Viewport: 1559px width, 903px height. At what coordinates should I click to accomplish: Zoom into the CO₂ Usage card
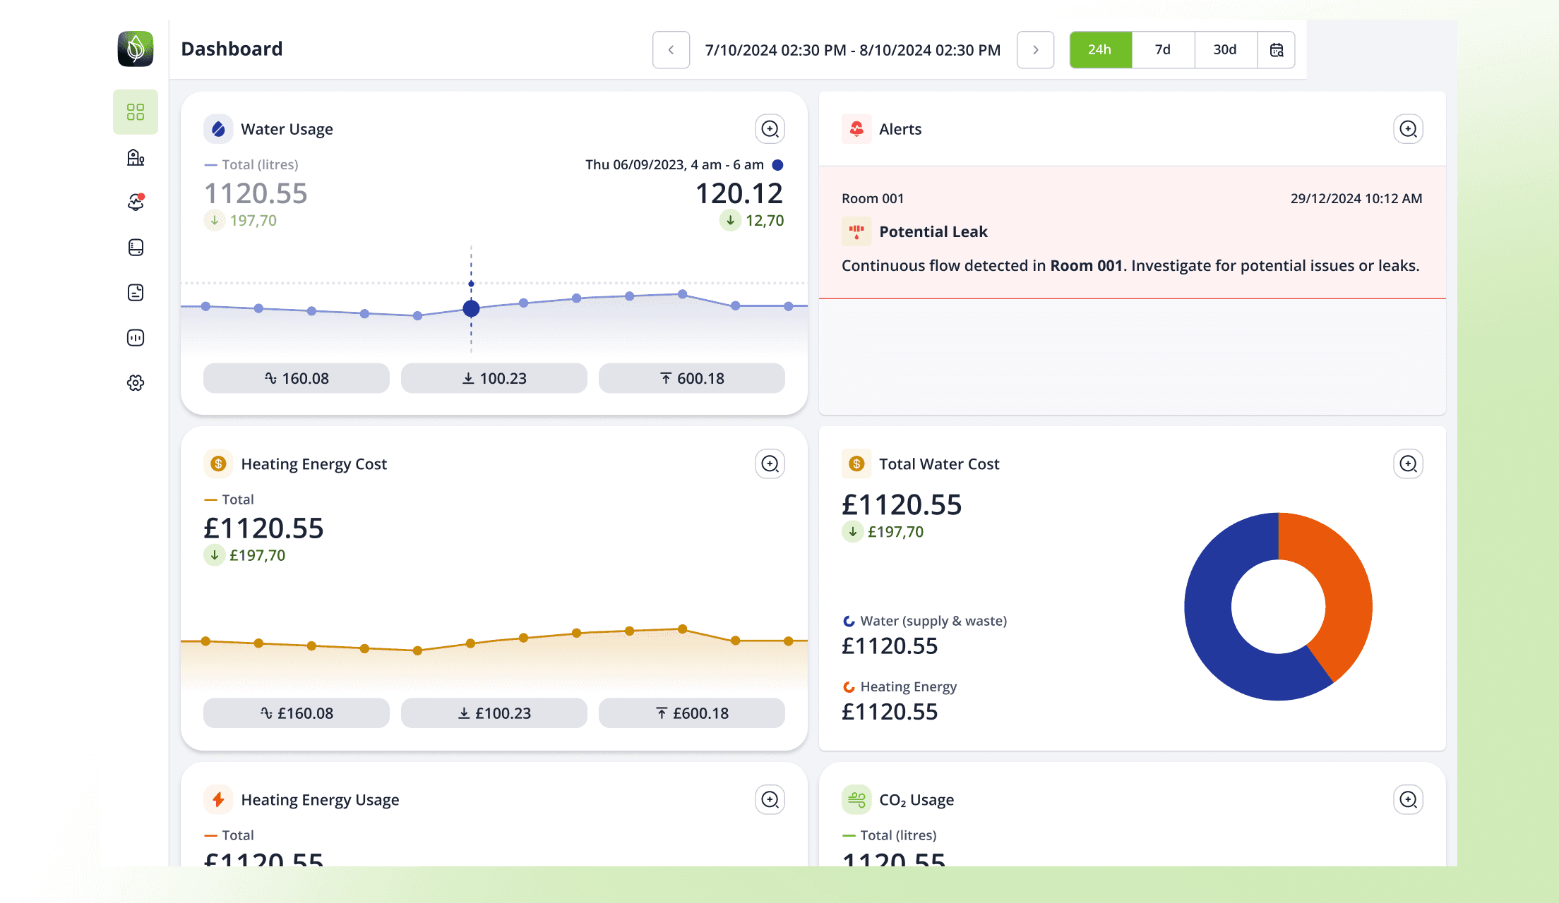click(1409, 800)
